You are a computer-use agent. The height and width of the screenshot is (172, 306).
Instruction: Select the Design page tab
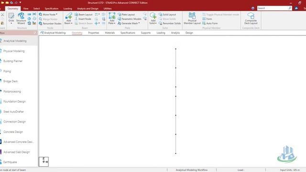[189, 33]
